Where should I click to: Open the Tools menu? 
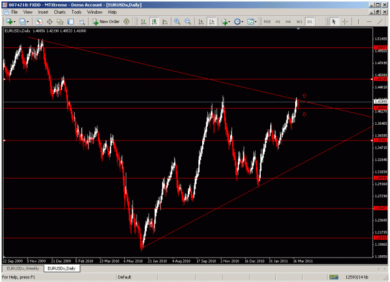76,12
